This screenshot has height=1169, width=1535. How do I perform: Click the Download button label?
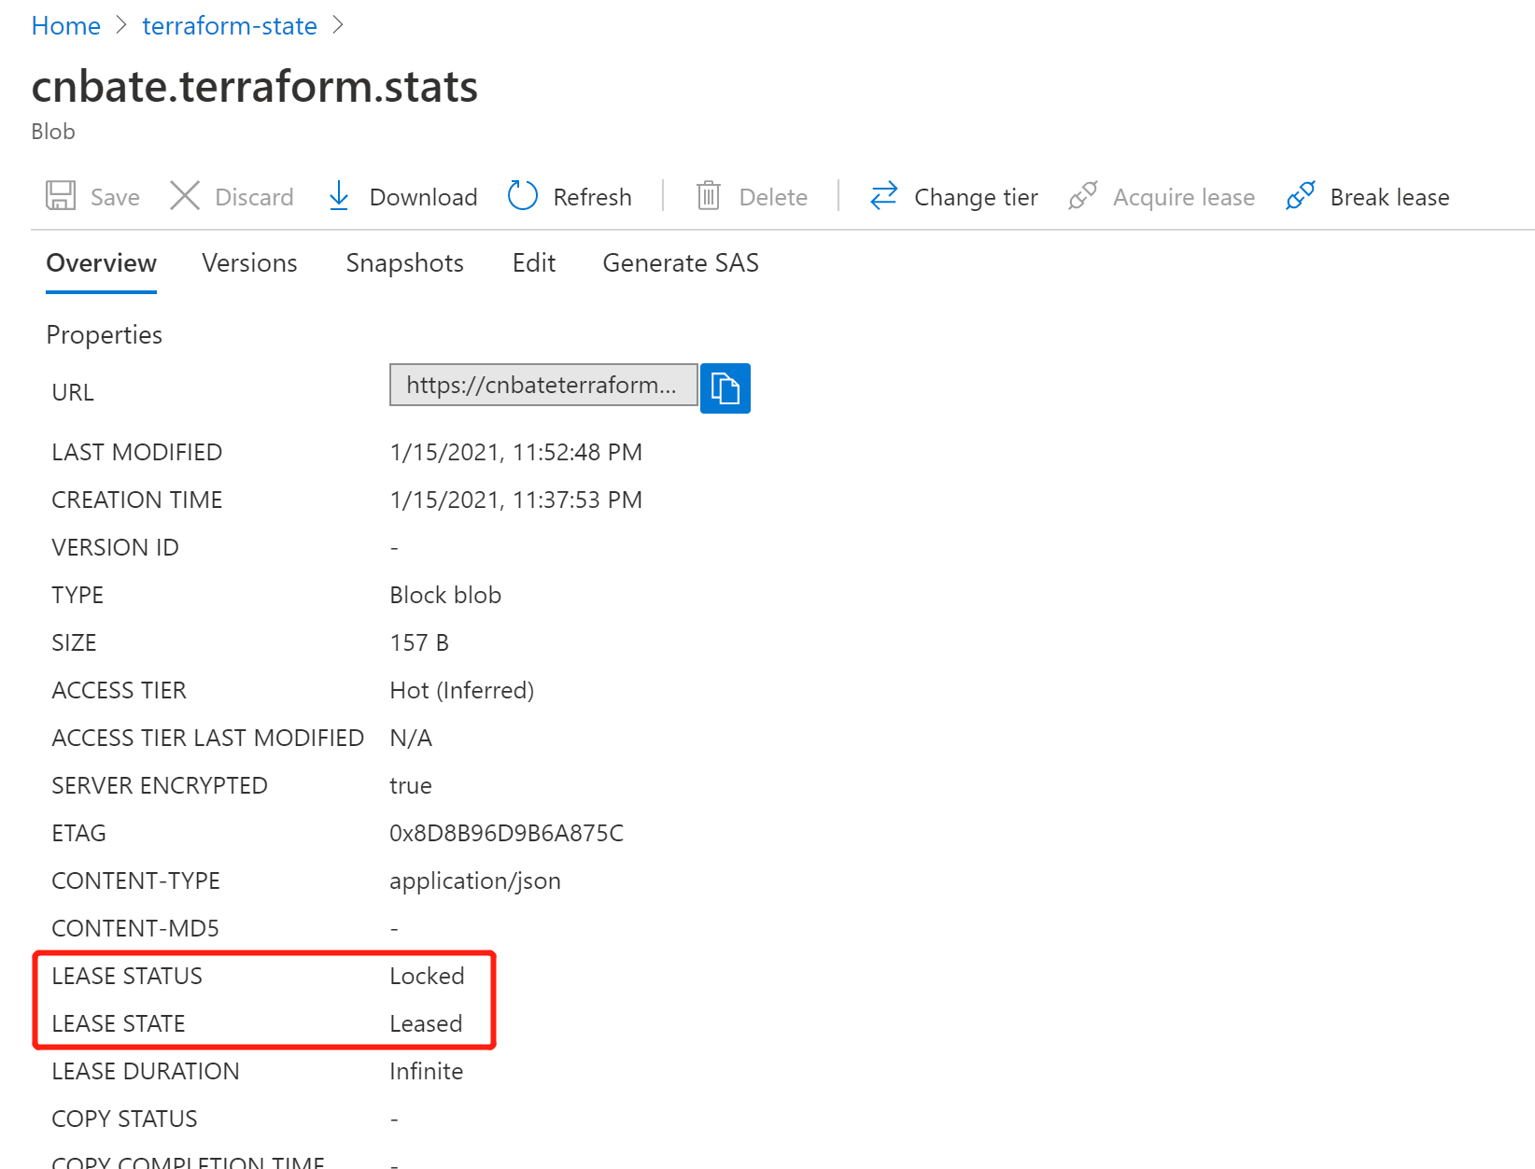[423, 197]
